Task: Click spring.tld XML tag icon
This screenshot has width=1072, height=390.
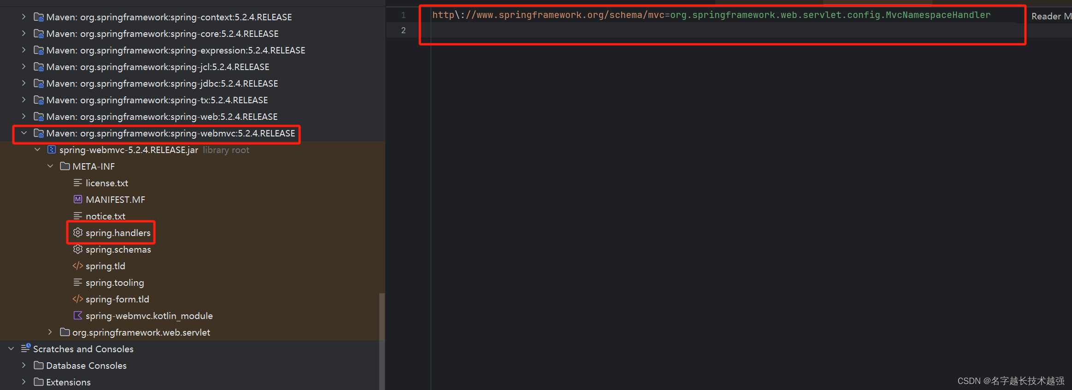Action: pyautogui.click(x=78, y=266)
